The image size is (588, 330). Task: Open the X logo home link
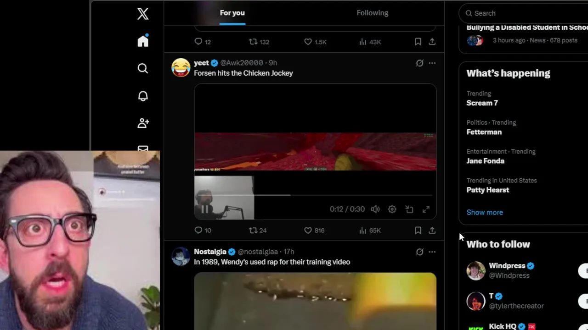click(143, 14)
